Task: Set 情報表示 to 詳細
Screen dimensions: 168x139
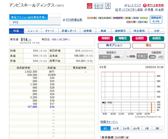Action: click(x=117, y=57)
